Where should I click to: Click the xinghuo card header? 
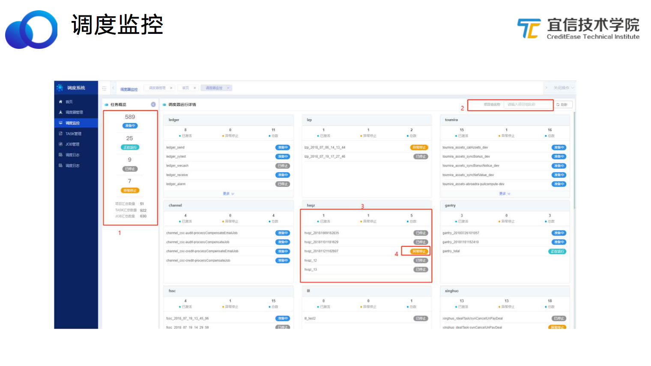505,291
